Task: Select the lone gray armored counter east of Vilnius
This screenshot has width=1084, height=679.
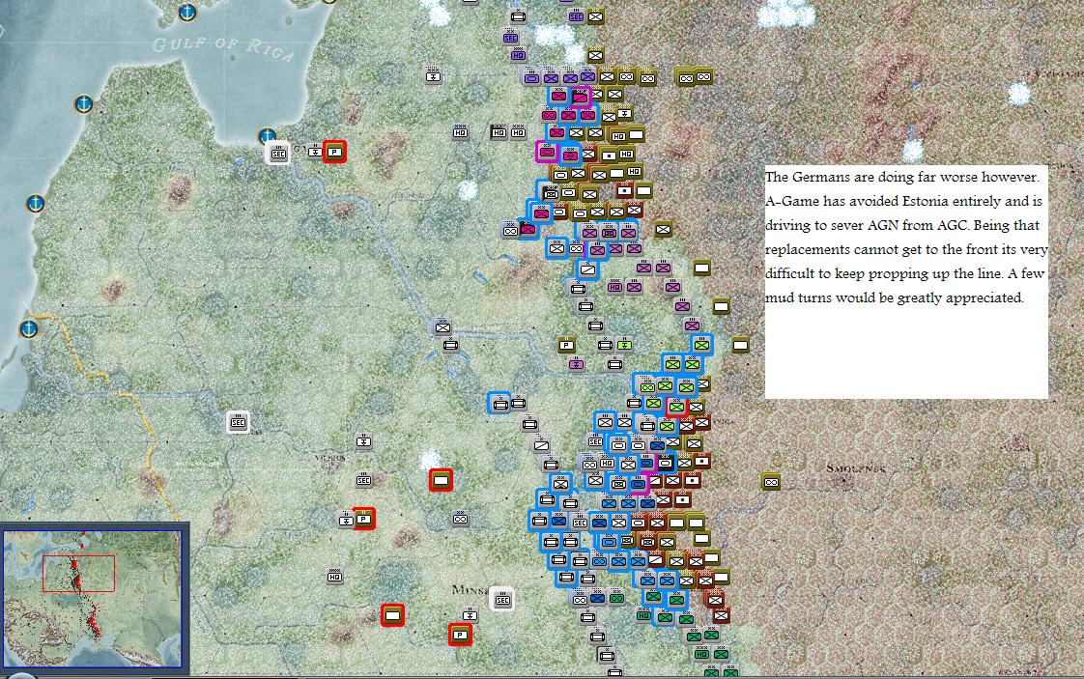Action: [x=460, y=519]
